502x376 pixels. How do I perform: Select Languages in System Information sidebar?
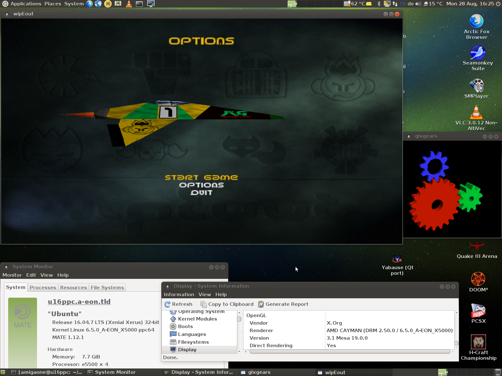199,334
